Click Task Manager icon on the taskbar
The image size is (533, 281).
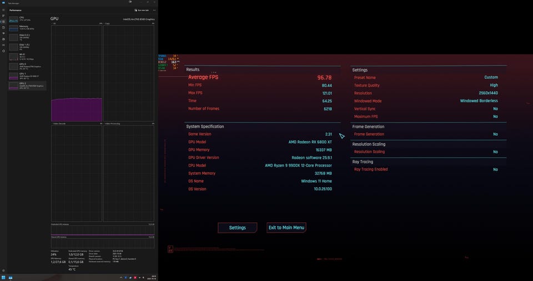(x=11, y=278)
